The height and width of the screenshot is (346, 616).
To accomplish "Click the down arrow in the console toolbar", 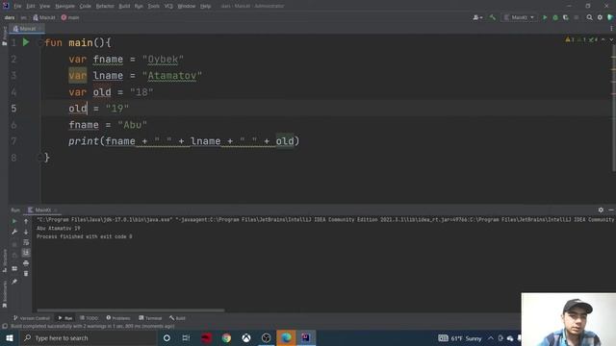I will pos(26,232).
